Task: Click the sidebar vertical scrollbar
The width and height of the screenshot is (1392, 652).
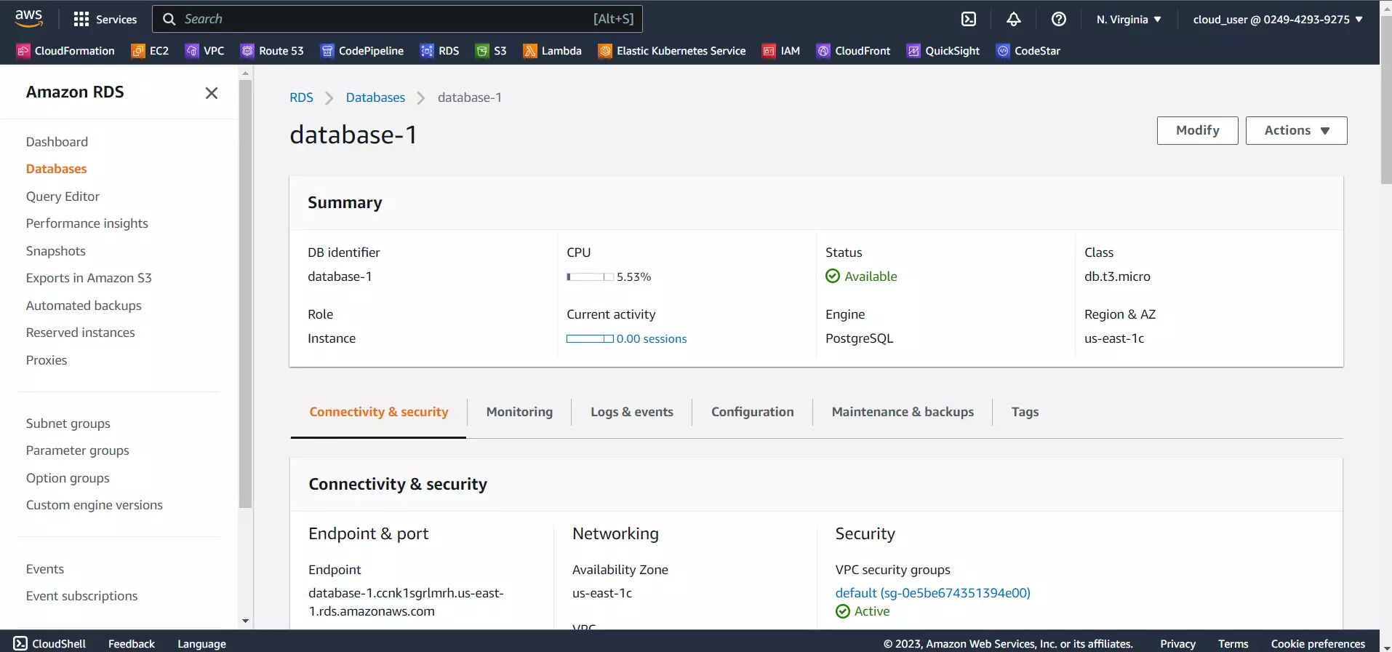Action: tap(245, 294)
